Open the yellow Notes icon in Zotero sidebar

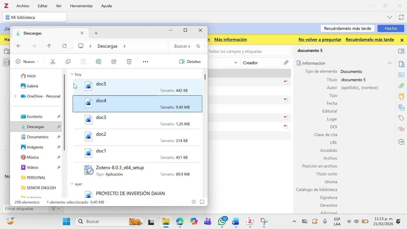tap(401, 96)
